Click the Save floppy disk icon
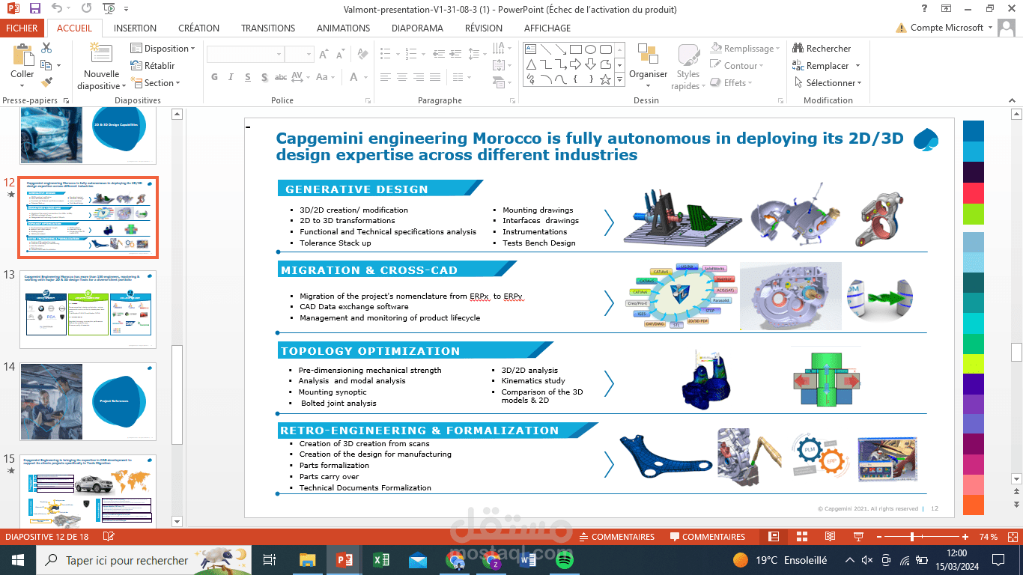 [35, 9]
